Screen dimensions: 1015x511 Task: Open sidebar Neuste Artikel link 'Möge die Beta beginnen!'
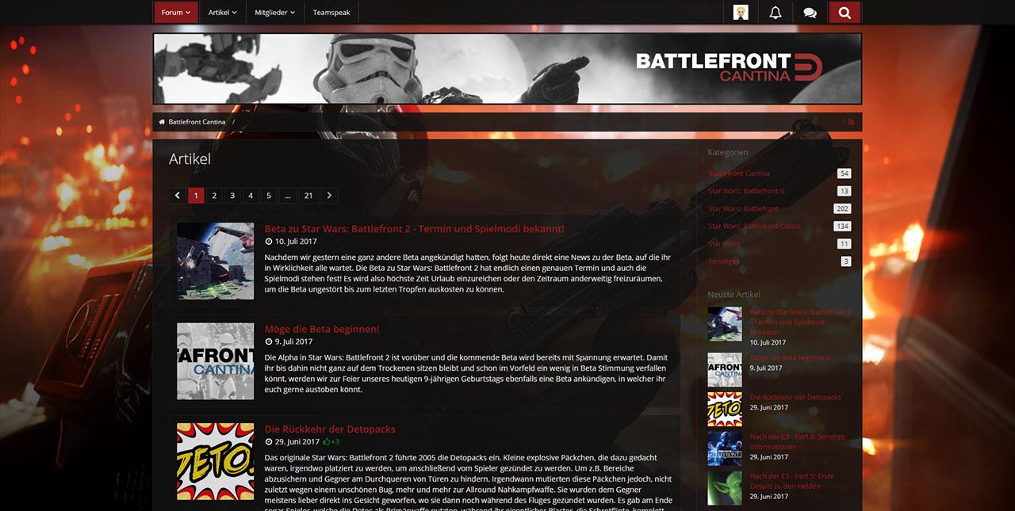click(x=790, y=358)
